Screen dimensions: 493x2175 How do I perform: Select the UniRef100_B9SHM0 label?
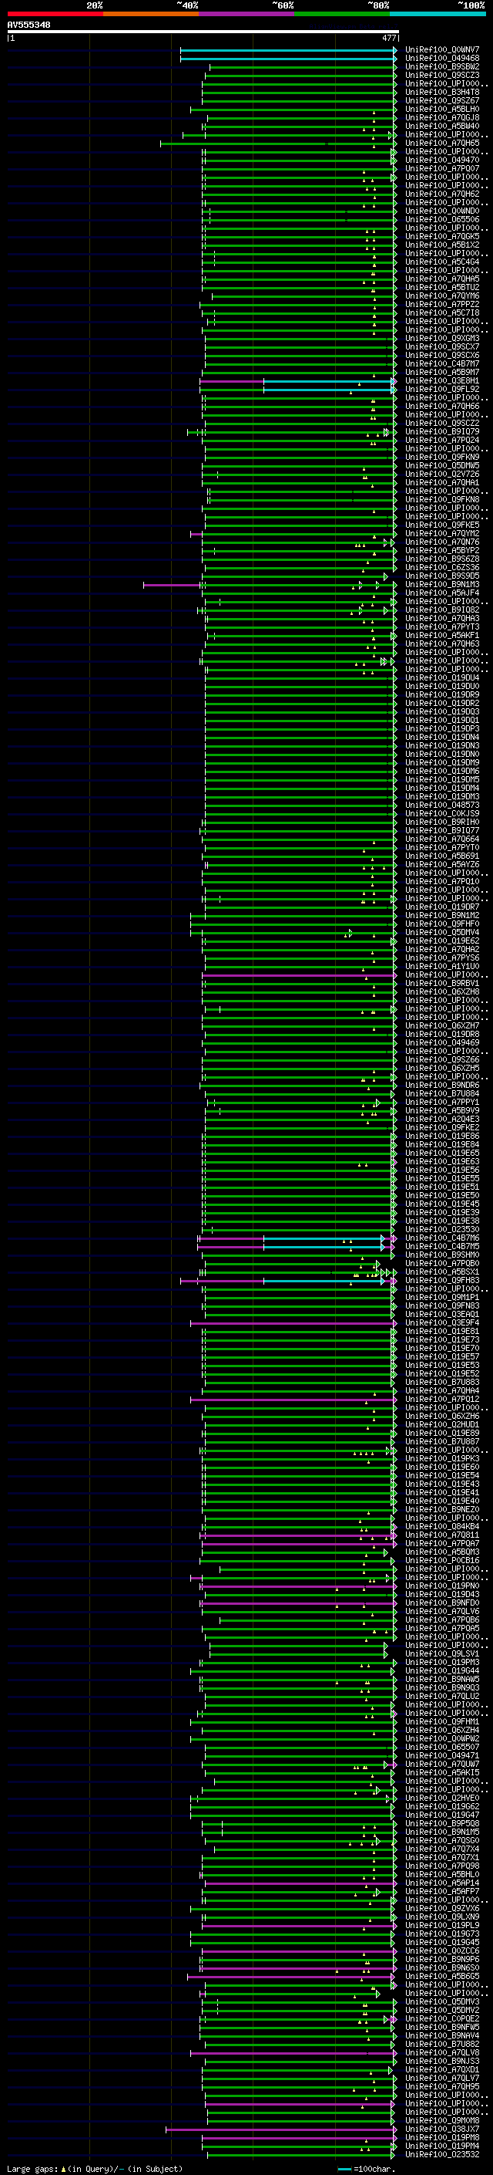tap(441, 1255)
